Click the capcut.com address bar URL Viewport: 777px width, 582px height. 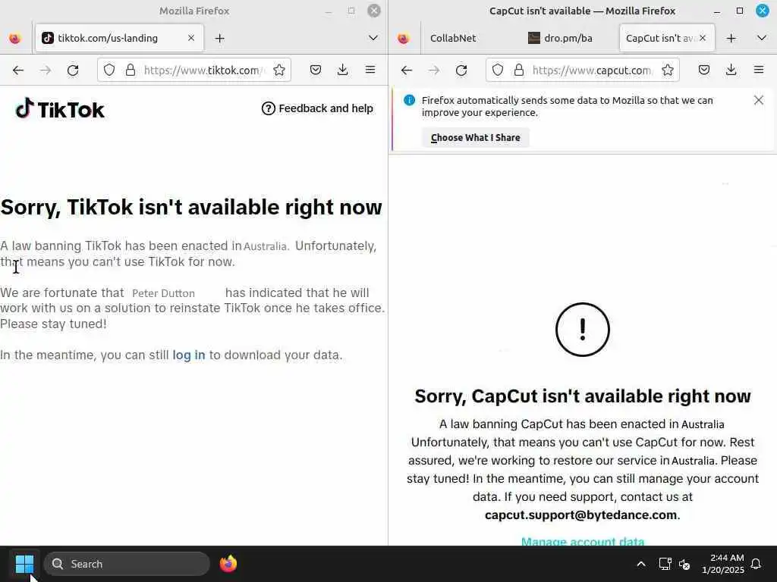(593, 70)
